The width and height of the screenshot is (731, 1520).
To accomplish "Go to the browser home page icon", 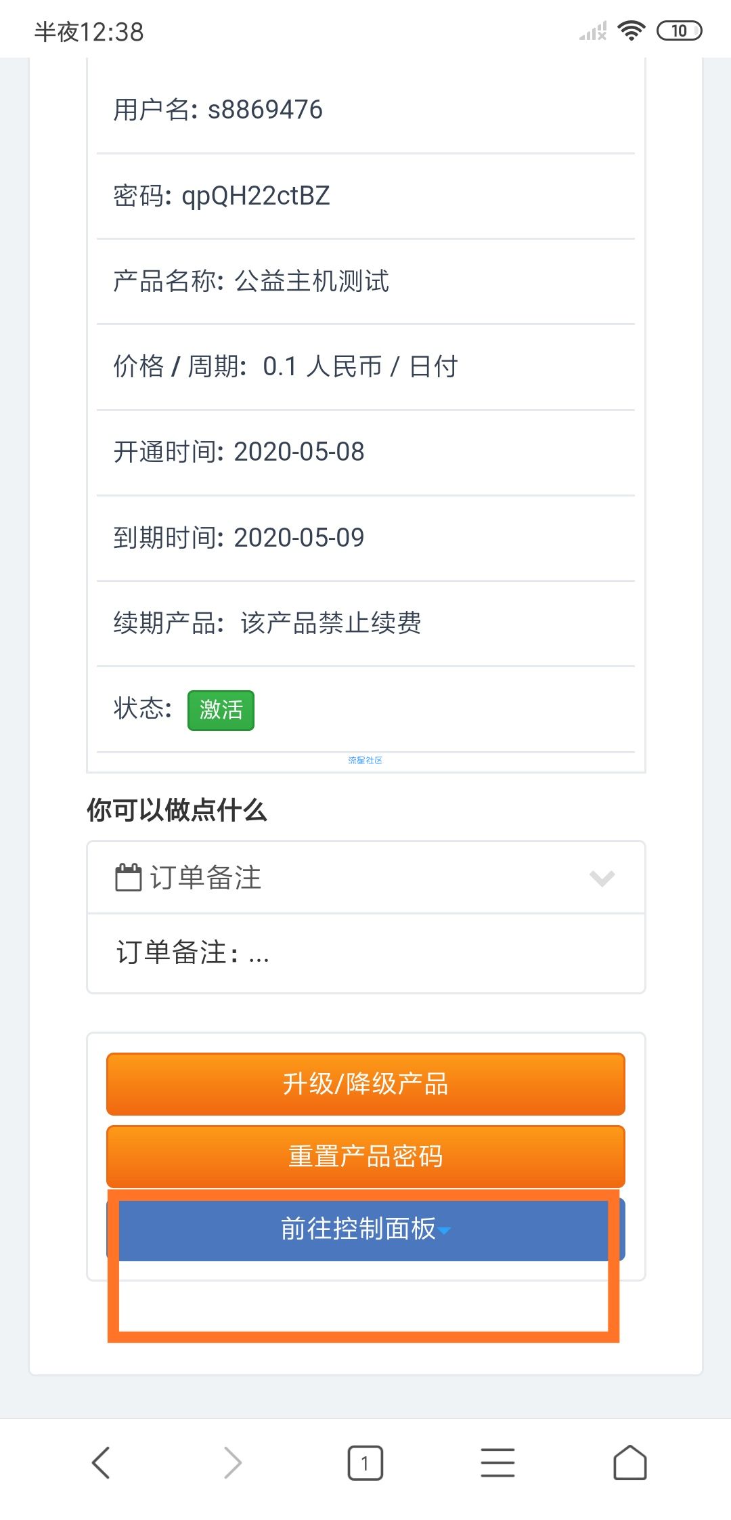I will [629, 1462].
